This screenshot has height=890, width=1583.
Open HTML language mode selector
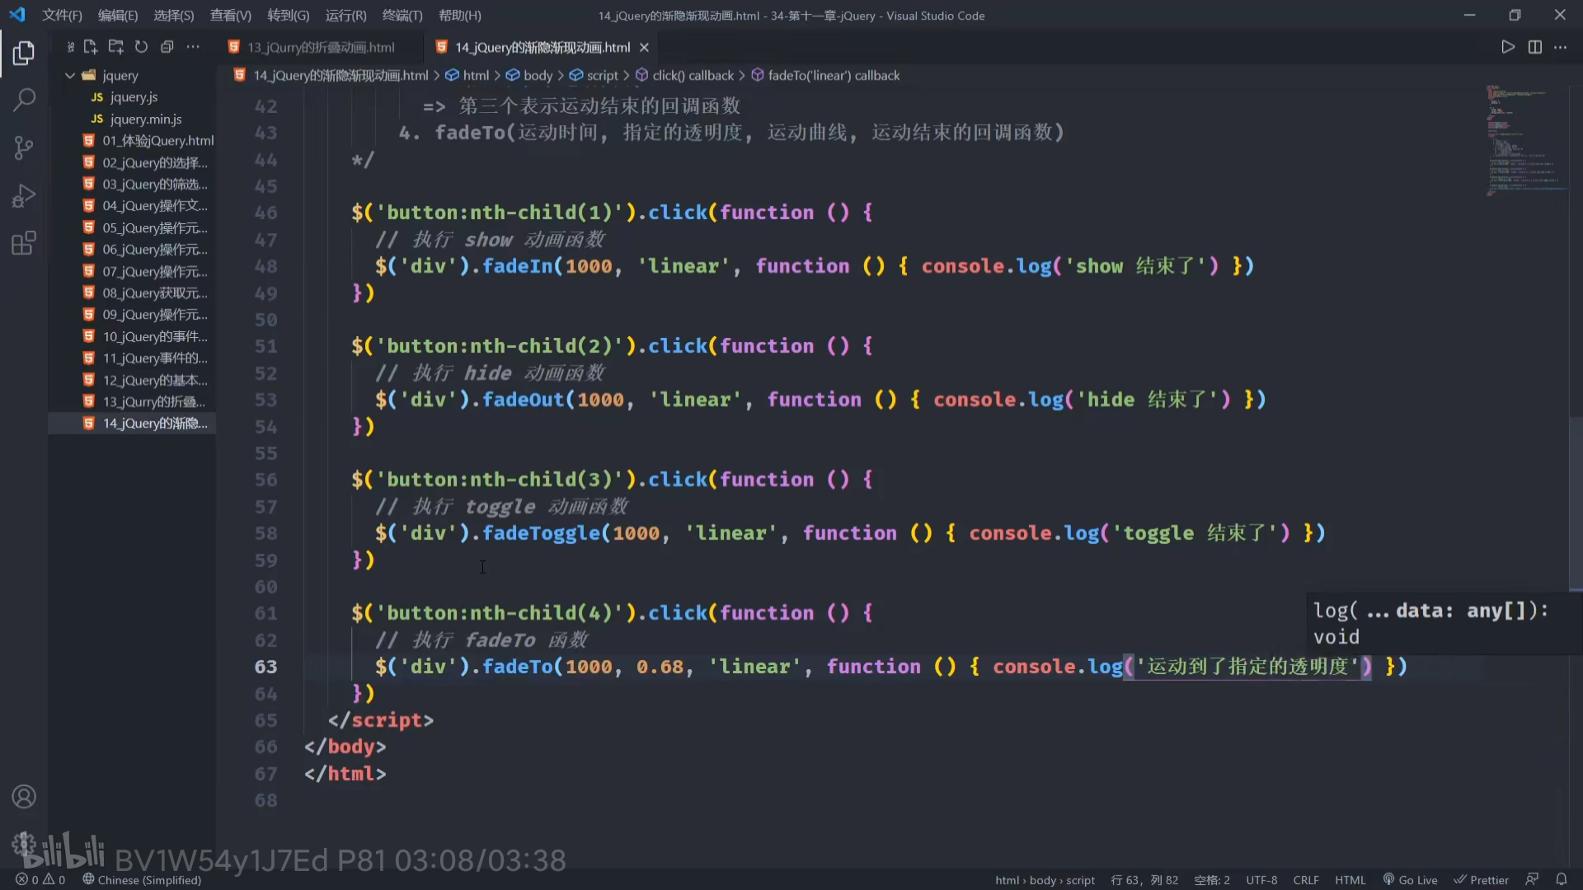click(x=1350, y=879)
